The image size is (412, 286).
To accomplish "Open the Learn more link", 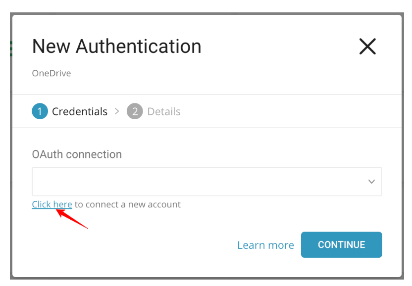I will pyautogui.click(x=265, y=245).
